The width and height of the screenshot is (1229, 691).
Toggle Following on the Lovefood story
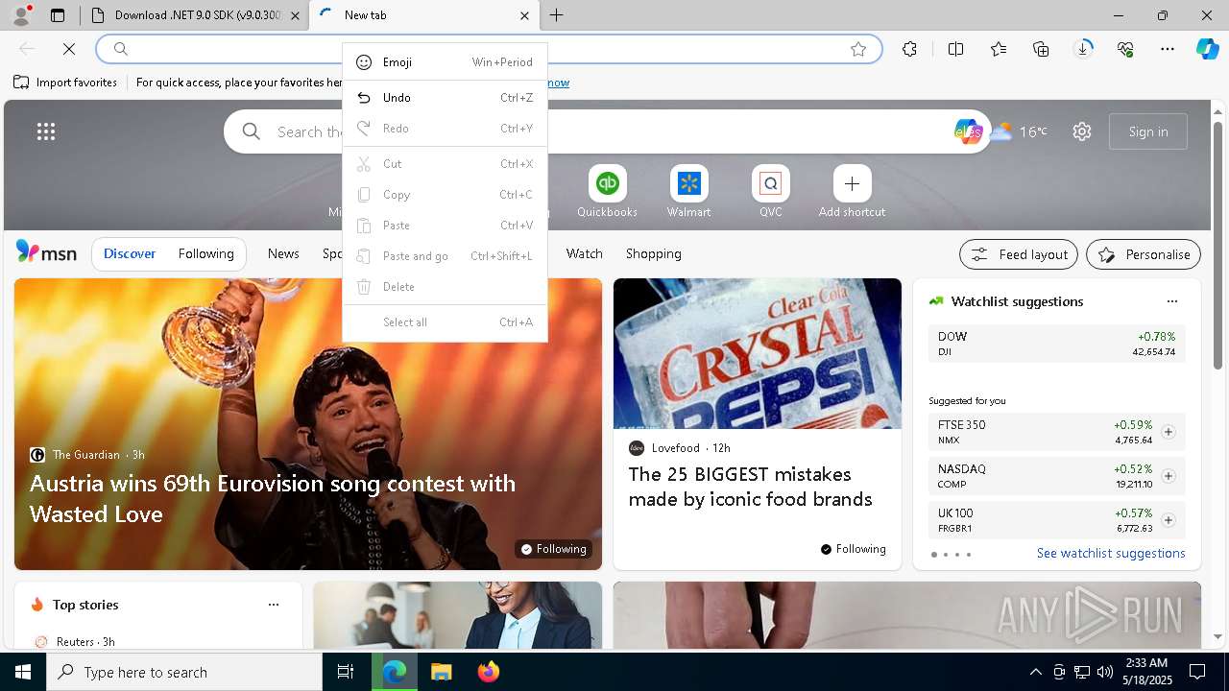[x=854, y=549]
